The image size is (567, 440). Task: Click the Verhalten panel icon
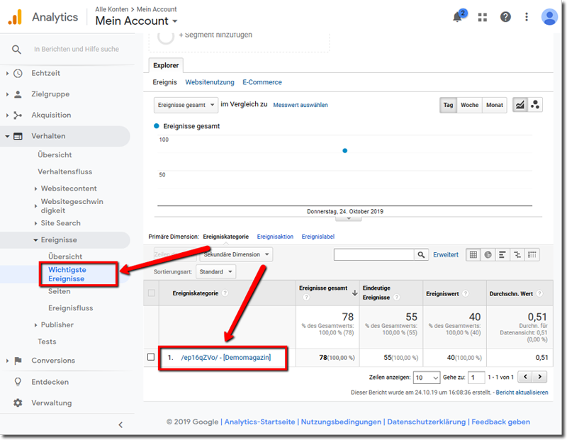click(18, 136)
